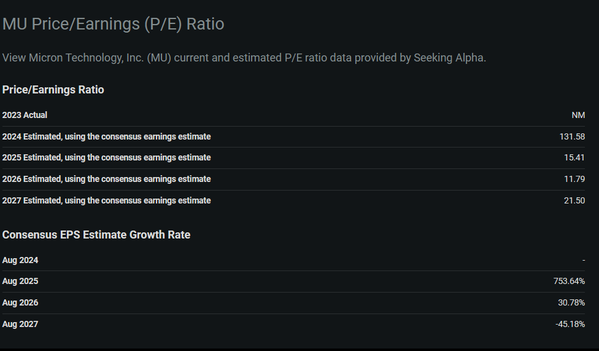This screenshot has width=599, height=351.
Task: Select the 2024 Estimated row label
Action: 106,136
